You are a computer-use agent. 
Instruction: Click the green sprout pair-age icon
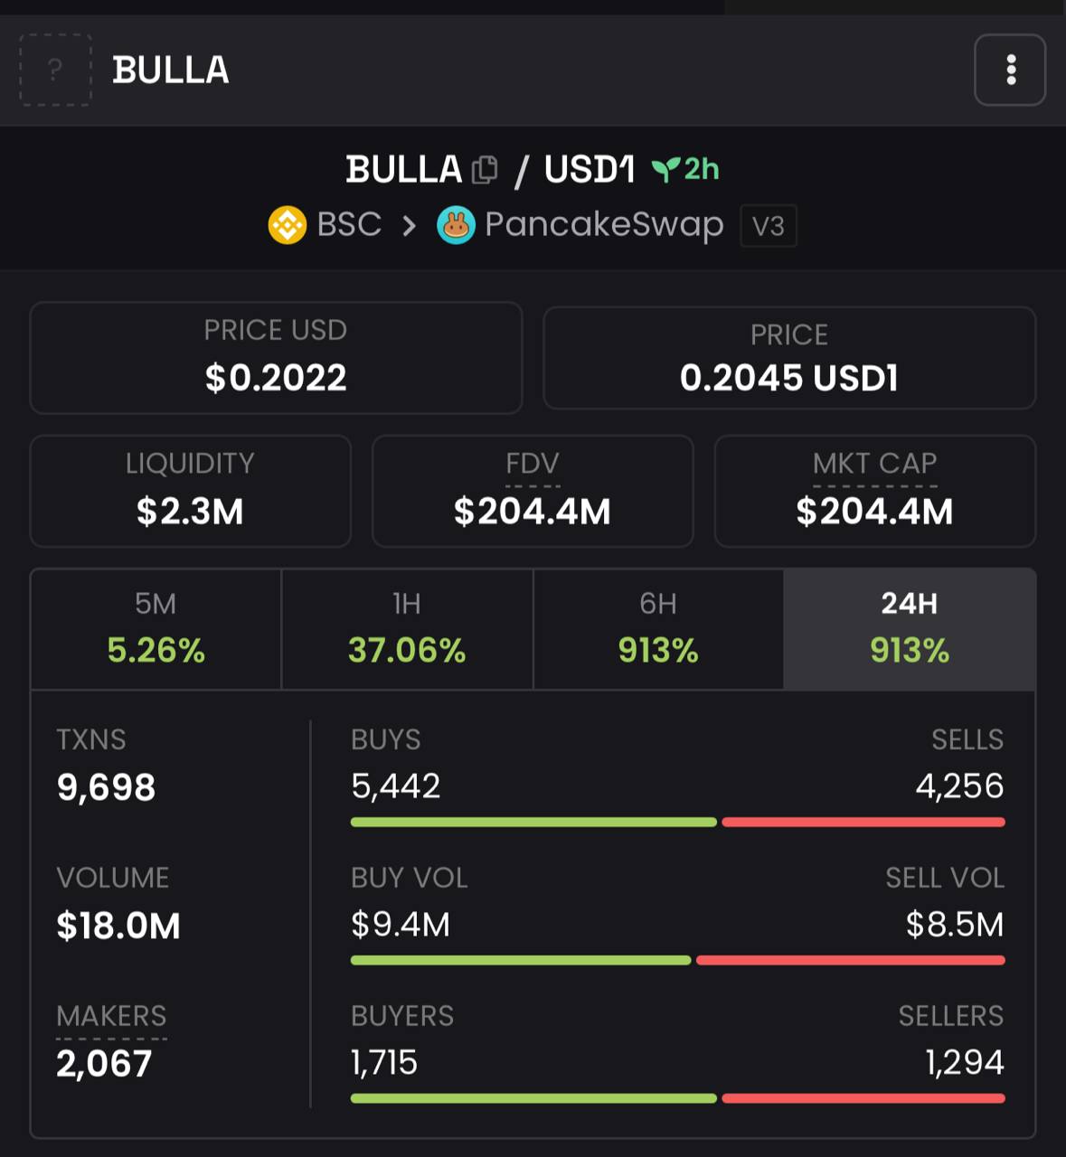665,169
